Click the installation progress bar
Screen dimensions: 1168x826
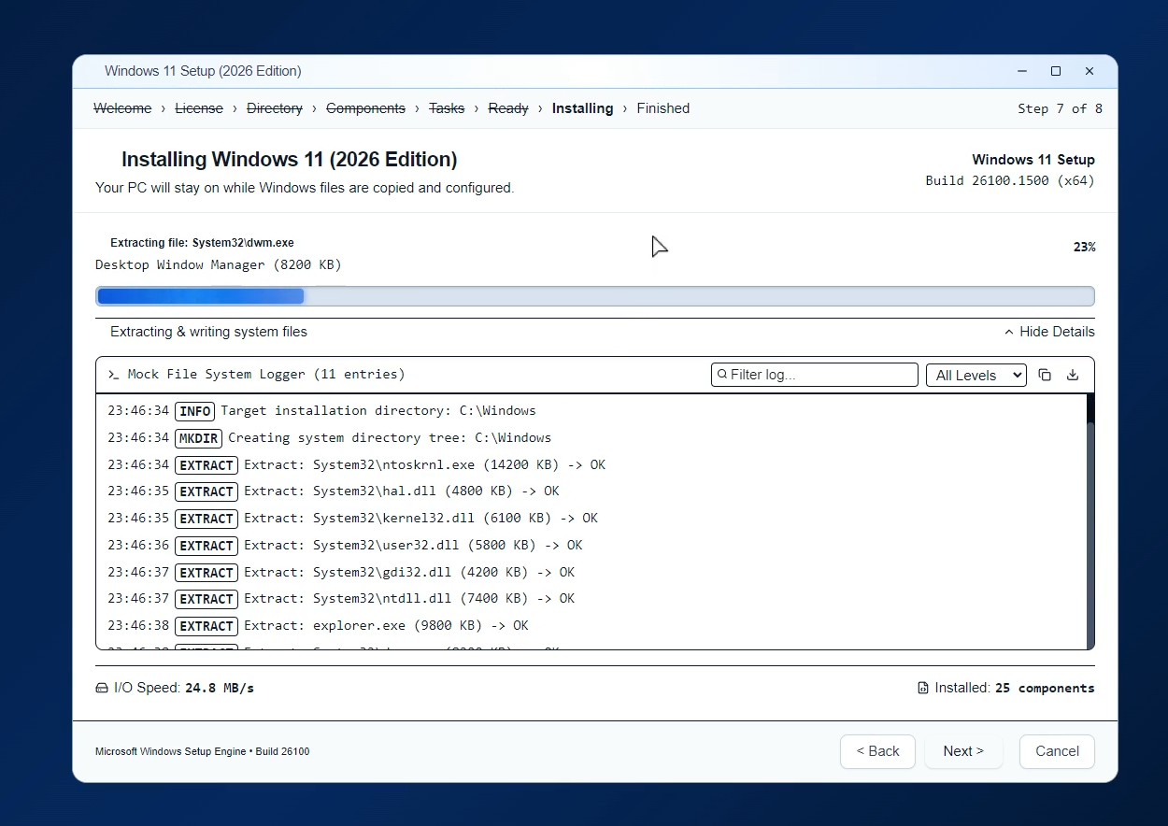[595, 296]
